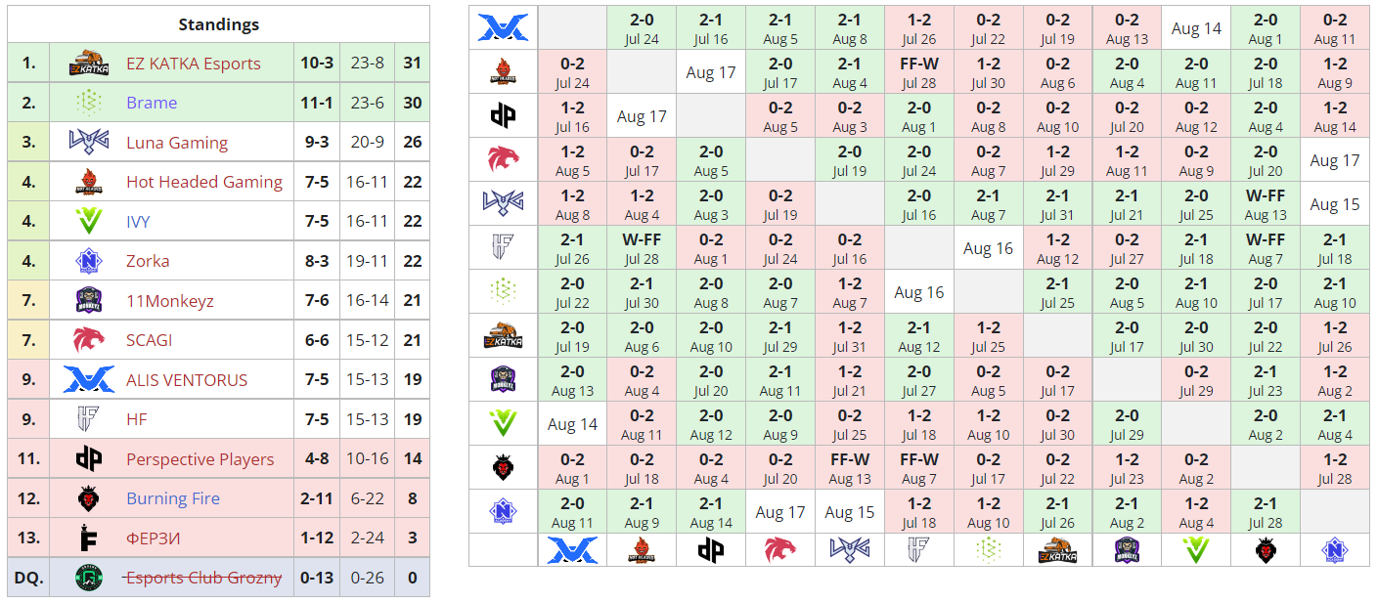Open the EZ KATKA Esports team link
The width and height of the screenshot is (1378, 603).
tap(194, 64)
